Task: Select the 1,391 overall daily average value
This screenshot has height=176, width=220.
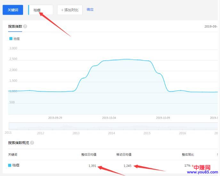Action: [92, 166]
